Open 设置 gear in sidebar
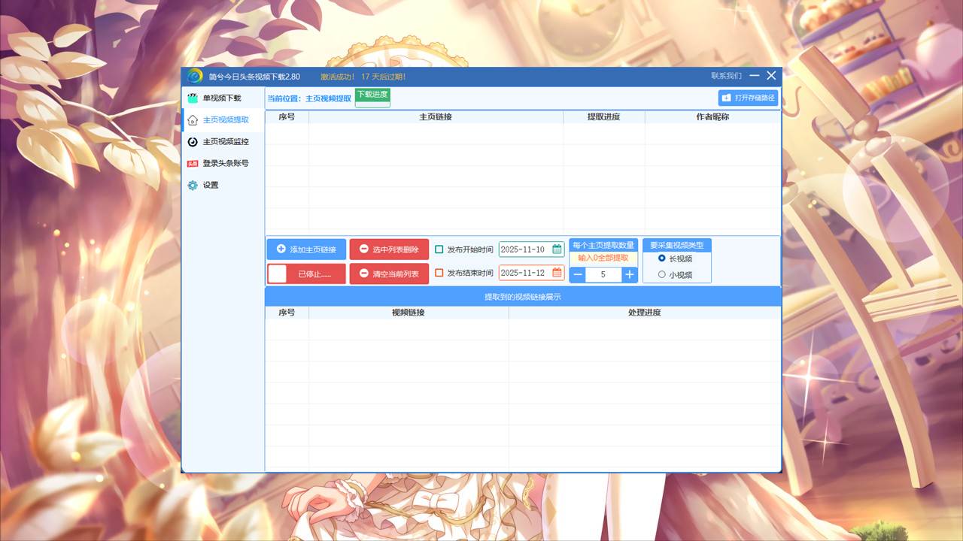 [193, 185]
